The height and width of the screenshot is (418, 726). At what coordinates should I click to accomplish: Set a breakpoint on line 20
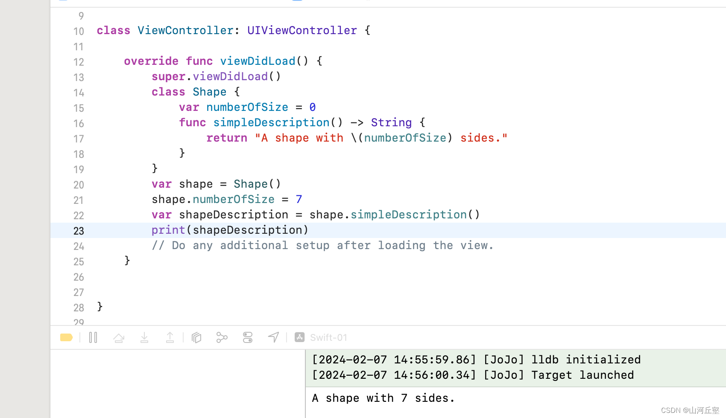[x=79, y=185]
